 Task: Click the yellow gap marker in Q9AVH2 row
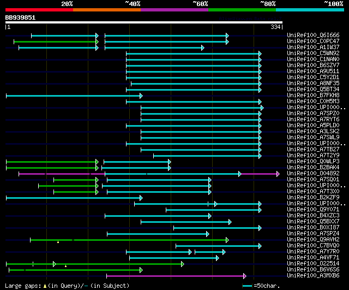[x=58, y=242]
